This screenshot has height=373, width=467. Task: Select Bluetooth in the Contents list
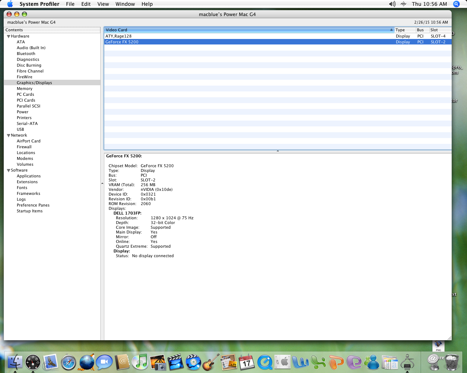[x=26, y=54]
